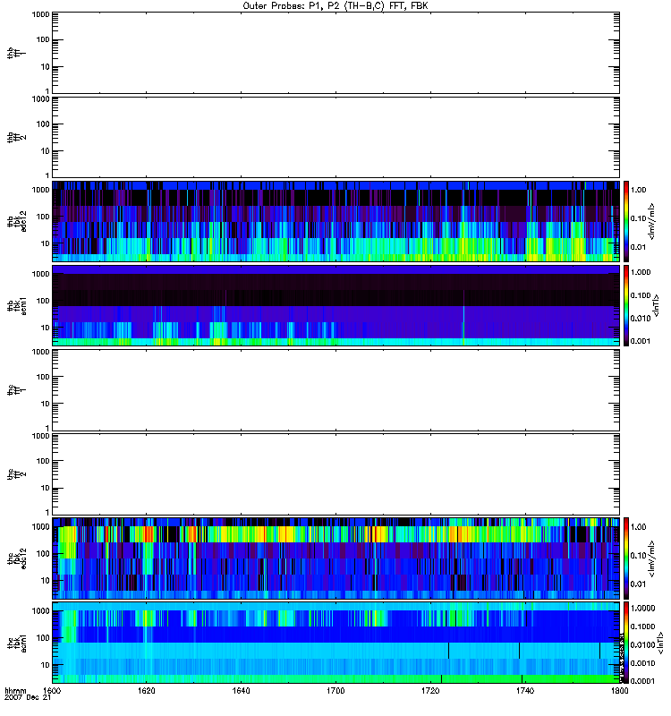Click the empty second thb FFT panel
The height and width of the screenshot is (716, 671).
coord(335,135)
